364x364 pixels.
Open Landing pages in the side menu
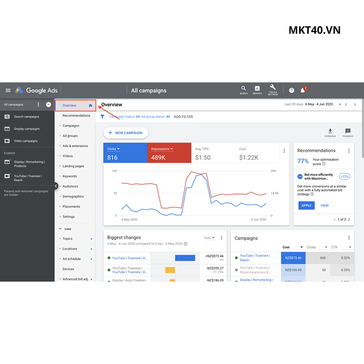[73, 166]
